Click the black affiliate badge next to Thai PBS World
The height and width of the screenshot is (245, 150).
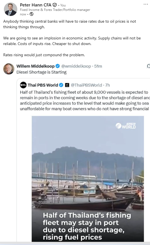click(x=67, y=85)
